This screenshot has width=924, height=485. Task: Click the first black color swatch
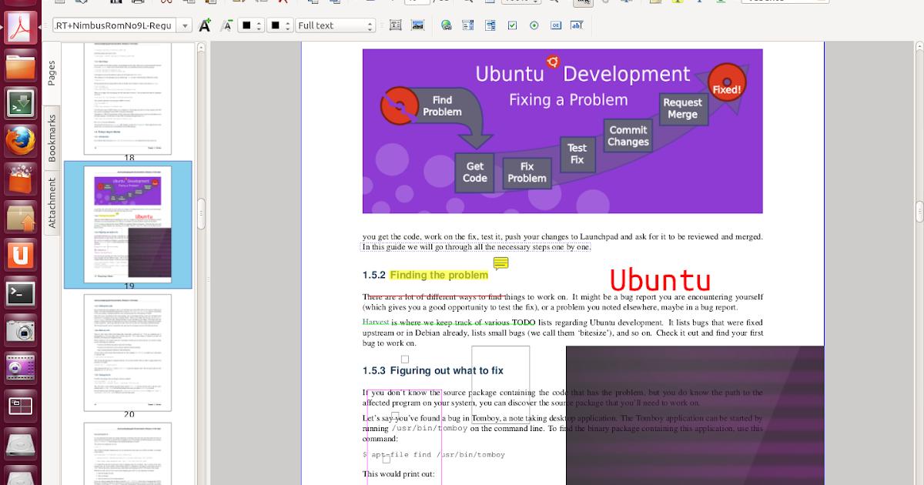[247, 25]
